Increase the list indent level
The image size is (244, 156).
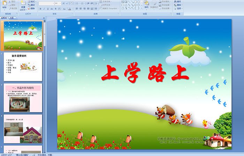[x=92, y=3]
